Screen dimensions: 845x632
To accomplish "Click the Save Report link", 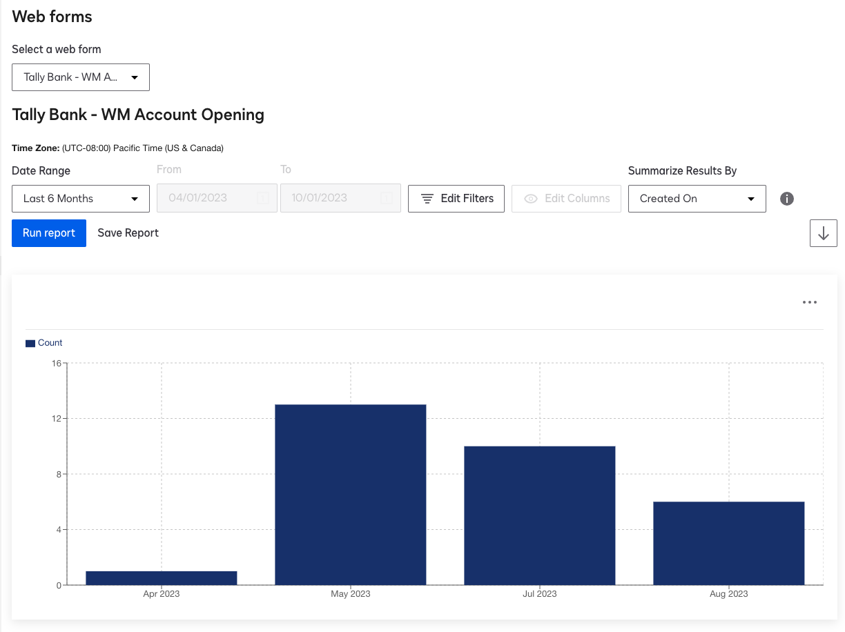I will point(128,233).
